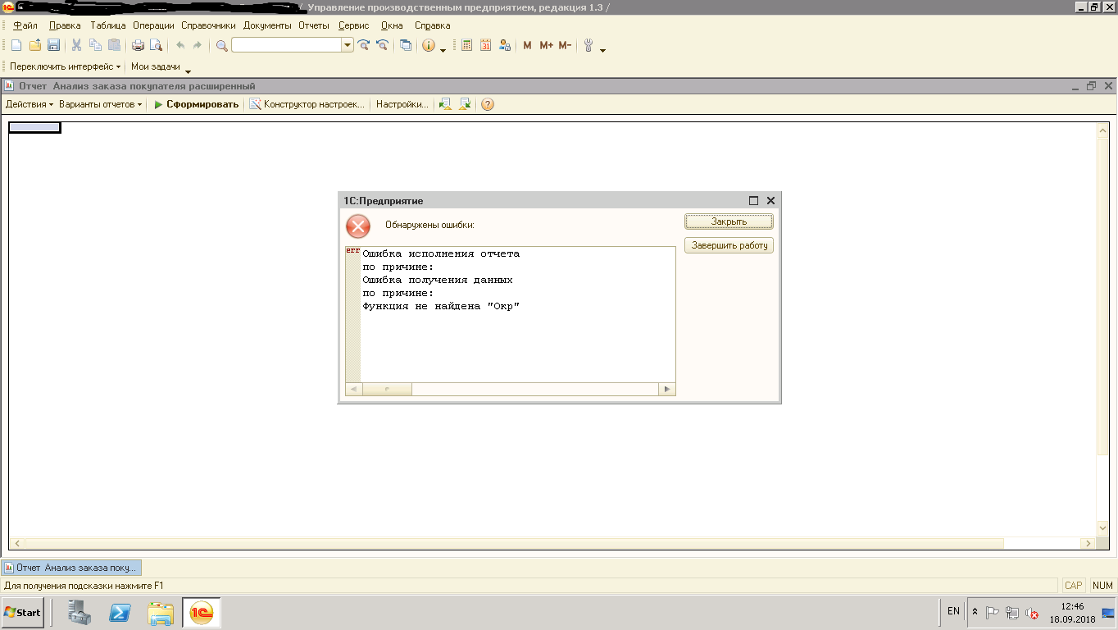Open the Calendar icon
Viewport: 1118px width, 630px height.
pos(485,46)
